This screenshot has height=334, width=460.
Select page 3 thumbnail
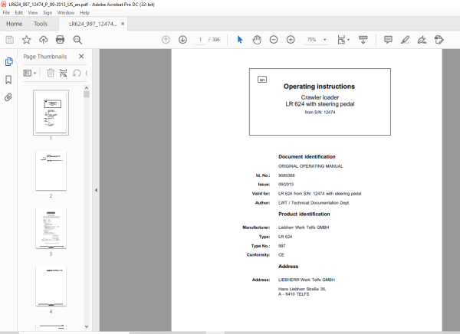coord(51,228)
